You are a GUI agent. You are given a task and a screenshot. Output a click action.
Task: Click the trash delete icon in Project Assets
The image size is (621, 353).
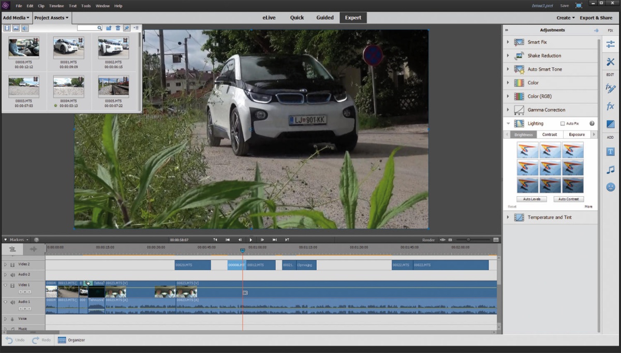pyautogui.click(x=117, y=28)
